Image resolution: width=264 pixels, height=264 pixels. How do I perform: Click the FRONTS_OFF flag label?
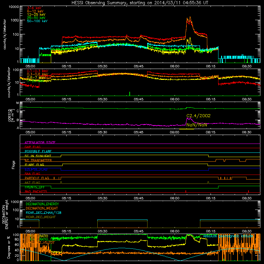(35, 187)
